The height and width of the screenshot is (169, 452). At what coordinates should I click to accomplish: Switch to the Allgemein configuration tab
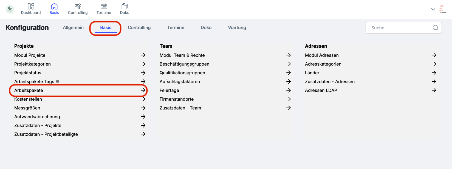73,28
